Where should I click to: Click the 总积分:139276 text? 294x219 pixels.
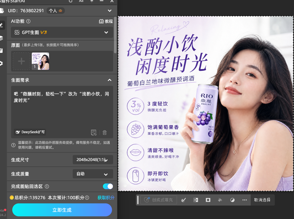coord(30,198)
